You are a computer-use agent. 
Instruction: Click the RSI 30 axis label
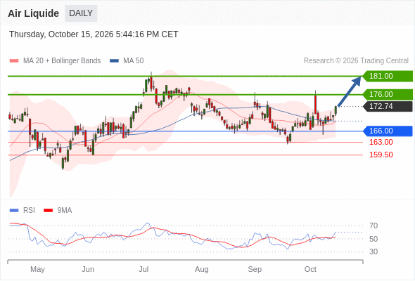pyautogui.click(x=373, y=251)
